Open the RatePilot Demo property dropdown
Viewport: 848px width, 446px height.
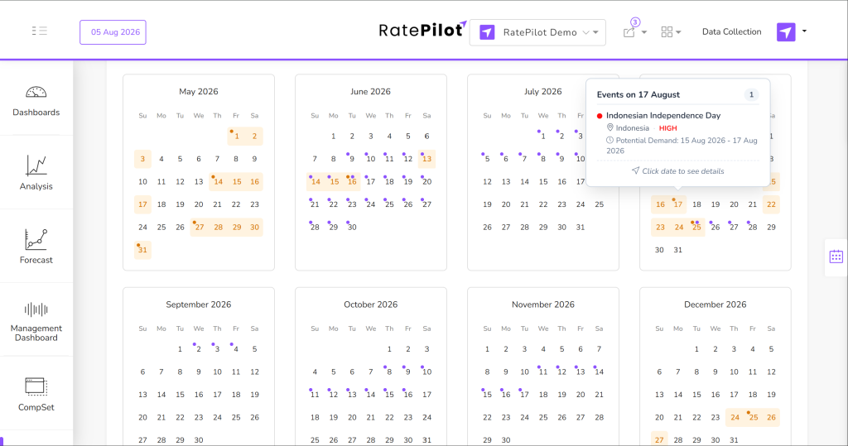[537, 32]
